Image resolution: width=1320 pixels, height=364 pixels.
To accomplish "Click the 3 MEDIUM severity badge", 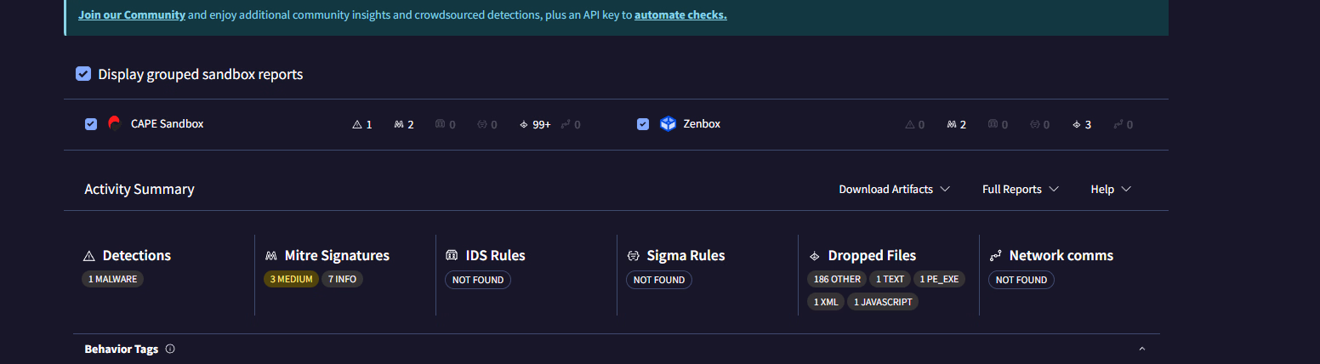I will click(291, 279).
